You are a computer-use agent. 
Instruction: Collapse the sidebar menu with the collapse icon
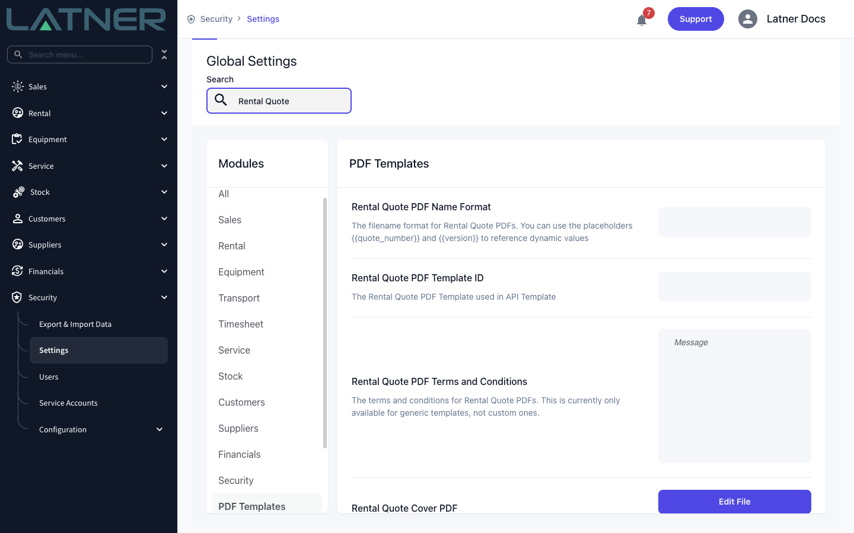coord(164,54)
